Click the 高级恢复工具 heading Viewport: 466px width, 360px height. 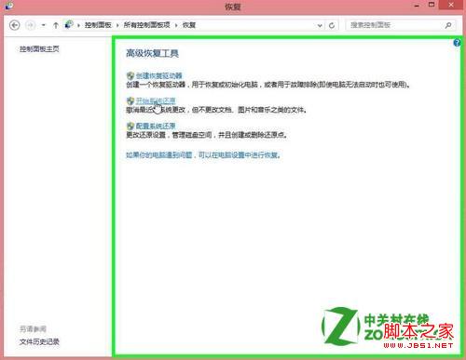click(152, 53)
